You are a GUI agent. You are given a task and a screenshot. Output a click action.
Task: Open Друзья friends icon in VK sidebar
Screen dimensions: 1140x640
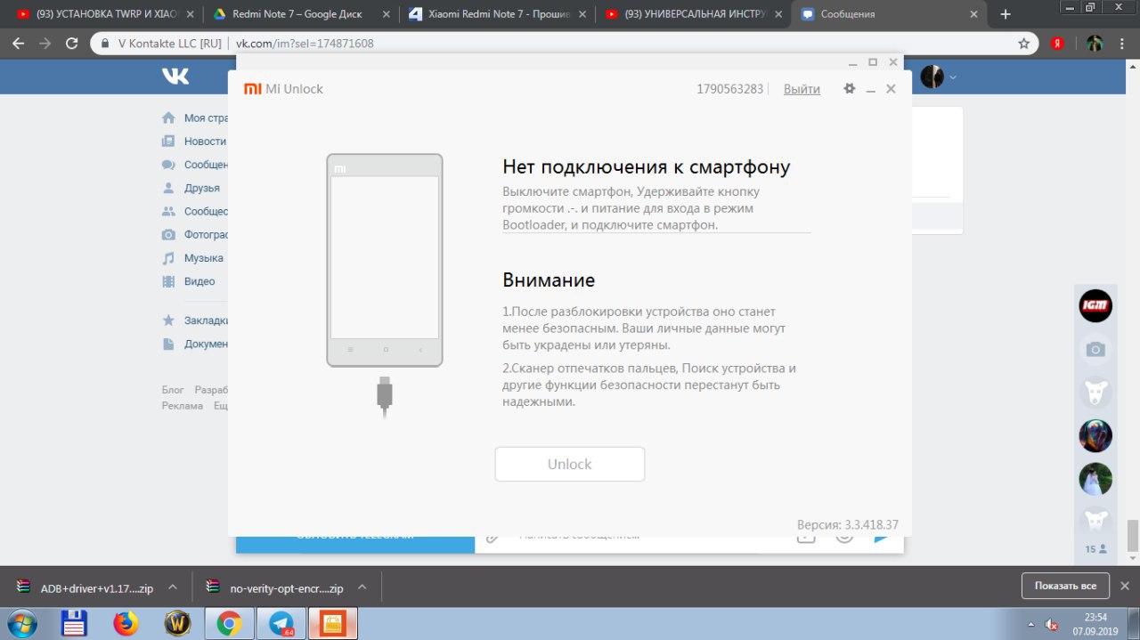pos(168,188)
